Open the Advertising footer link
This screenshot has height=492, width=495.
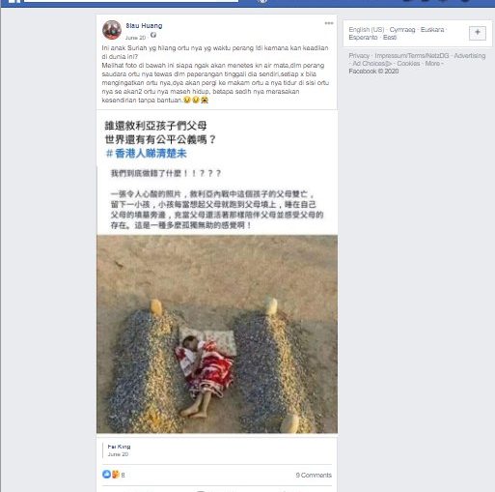[x=470, y=56]
